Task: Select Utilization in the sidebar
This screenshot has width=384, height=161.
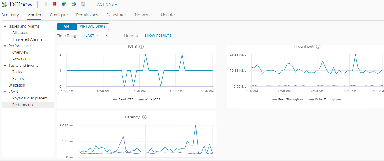Action: (17, 85)
